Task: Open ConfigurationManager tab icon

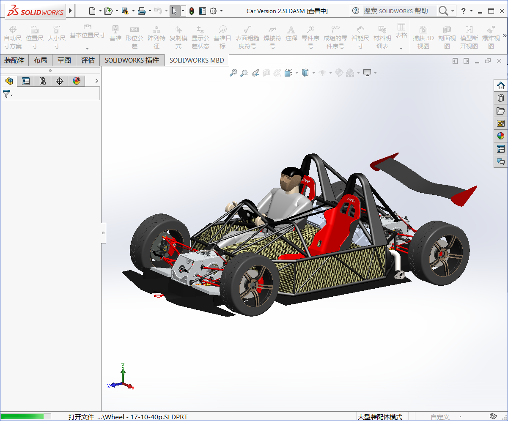Action: point(43,81)
